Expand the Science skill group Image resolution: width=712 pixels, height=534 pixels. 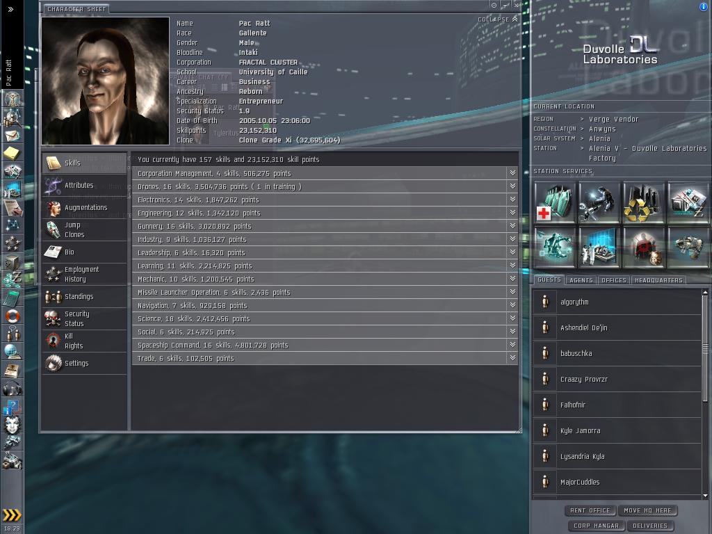tap(512, 318)
